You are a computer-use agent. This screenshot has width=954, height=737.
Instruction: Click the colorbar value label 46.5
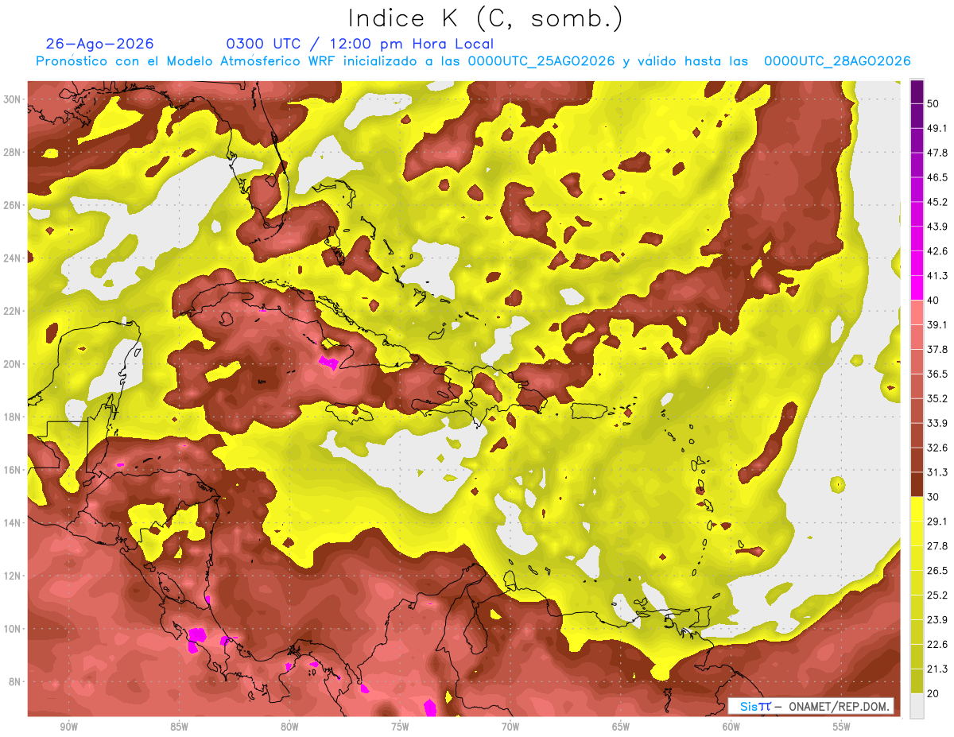coord(937,177)
